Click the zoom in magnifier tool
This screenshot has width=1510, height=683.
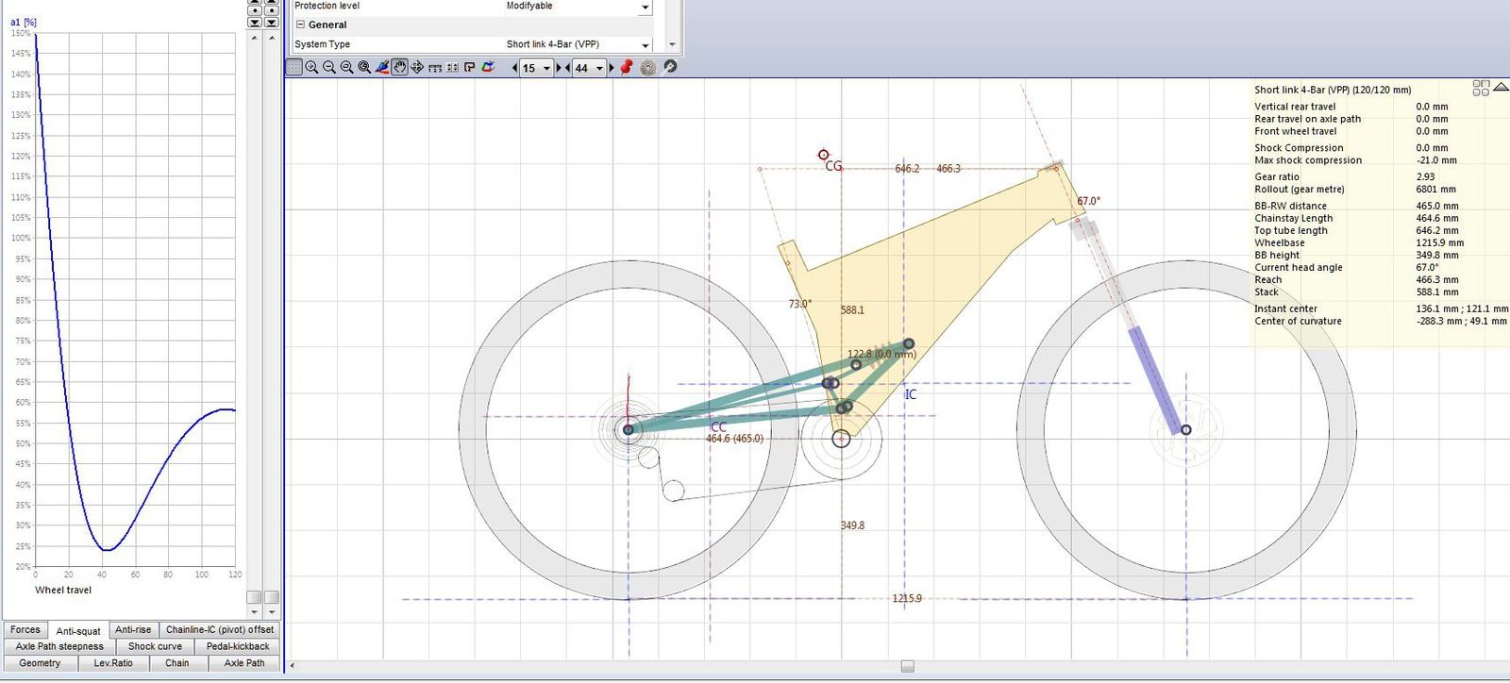click(311, 67)
